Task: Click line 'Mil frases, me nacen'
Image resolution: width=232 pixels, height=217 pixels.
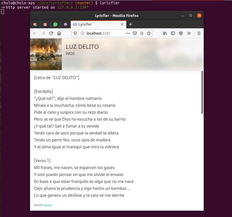Action: (74, 167)
